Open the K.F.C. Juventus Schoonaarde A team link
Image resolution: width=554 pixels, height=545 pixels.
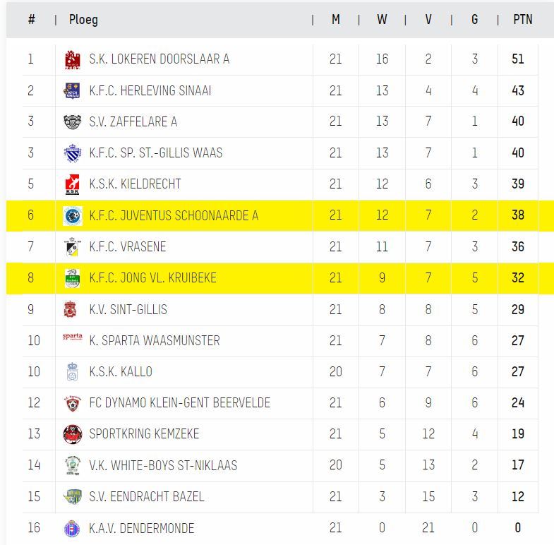pos(174,215)
